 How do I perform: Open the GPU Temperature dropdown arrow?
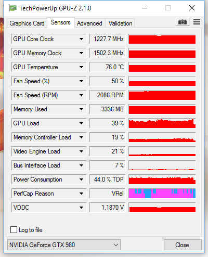[81, 67]
